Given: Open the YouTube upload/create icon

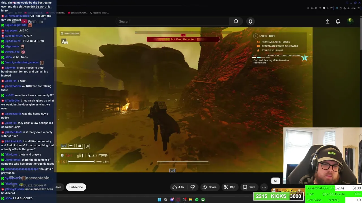Looking at the screenshot, I should point(327,21).
